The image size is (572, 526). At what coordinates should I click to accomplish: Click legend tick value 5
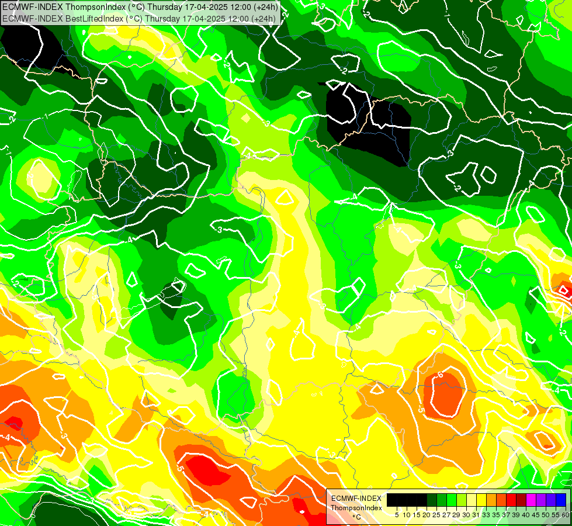(x=397, y=515)
